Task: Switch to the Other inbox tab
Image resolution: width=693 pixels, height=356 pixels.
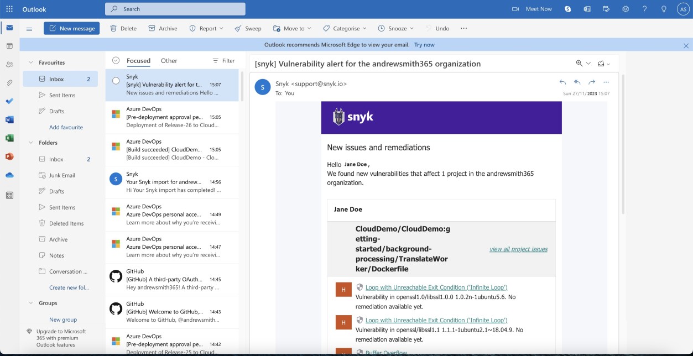Action: (x=169, y=60)
